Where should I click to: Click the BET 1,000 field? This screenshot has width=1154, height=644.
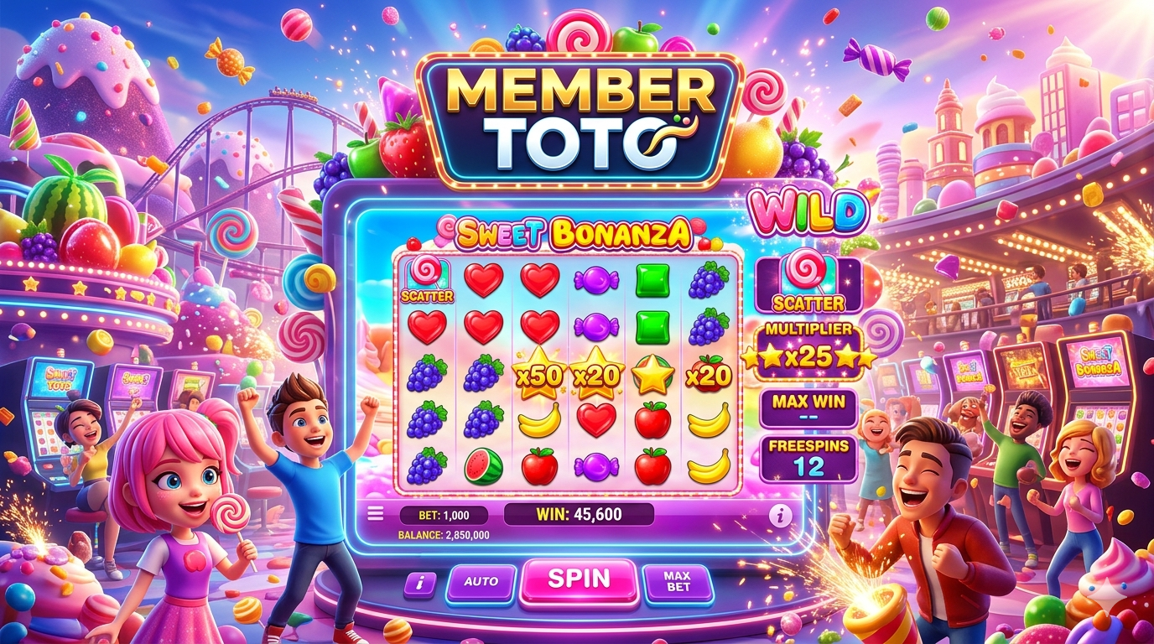445,516
